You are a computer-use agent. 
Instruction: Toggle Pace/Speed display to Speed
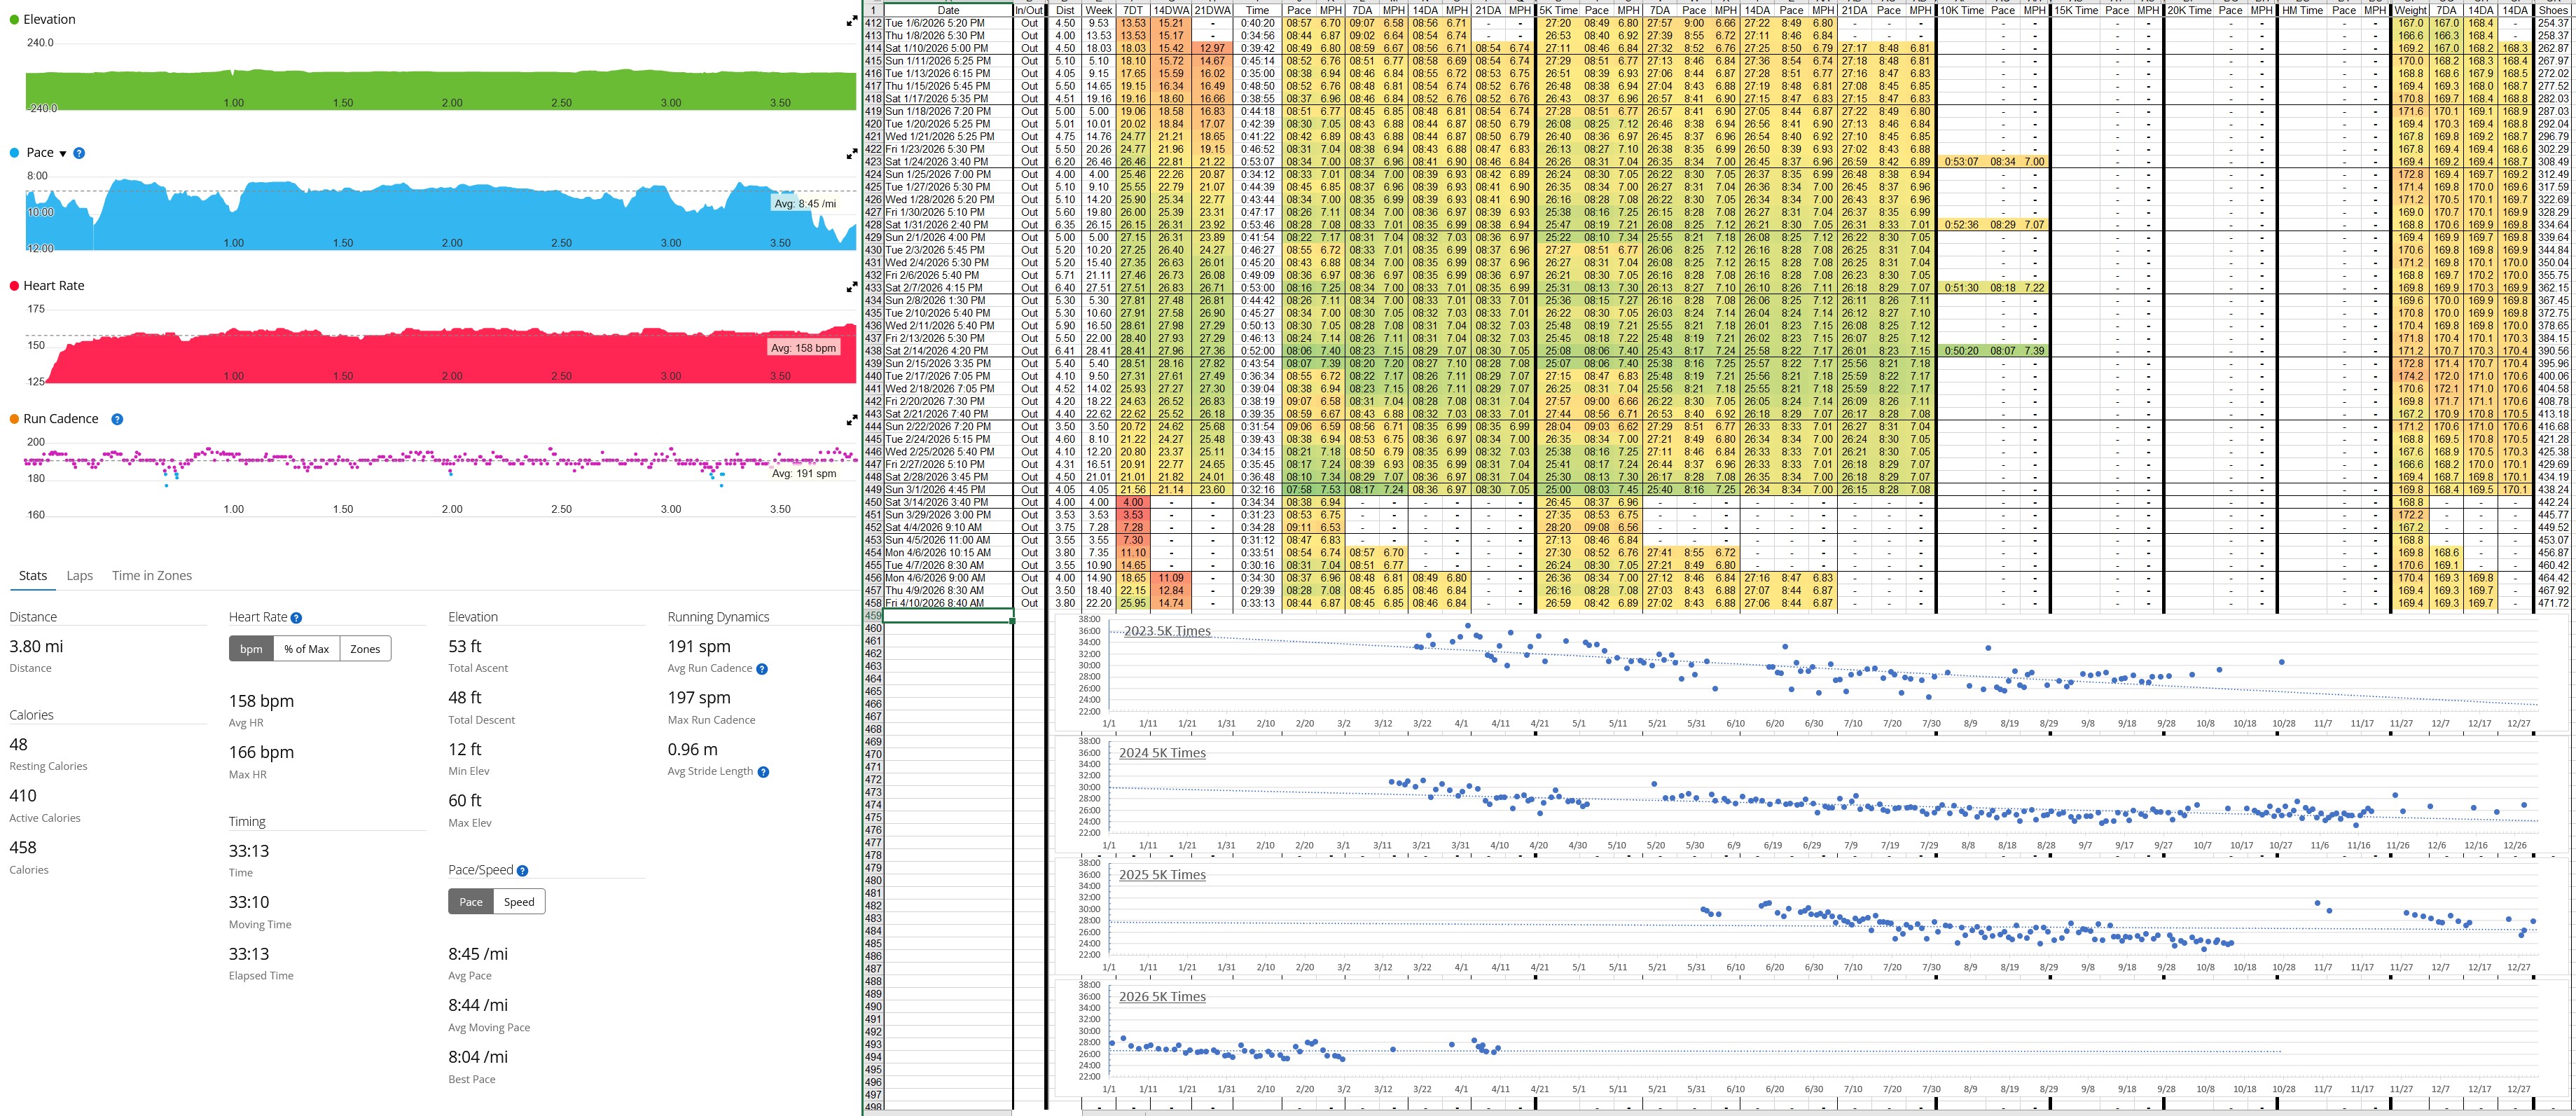(x=519, y=902)
